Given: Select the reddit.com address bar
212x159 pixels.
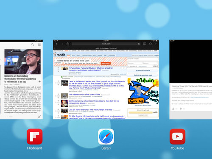Looking at the screenshot, I should (x=106, y=44).
